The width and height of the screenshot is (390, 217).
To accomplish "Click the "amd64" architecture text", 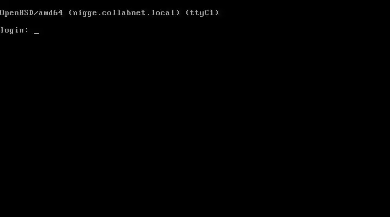I will [51, 12].
